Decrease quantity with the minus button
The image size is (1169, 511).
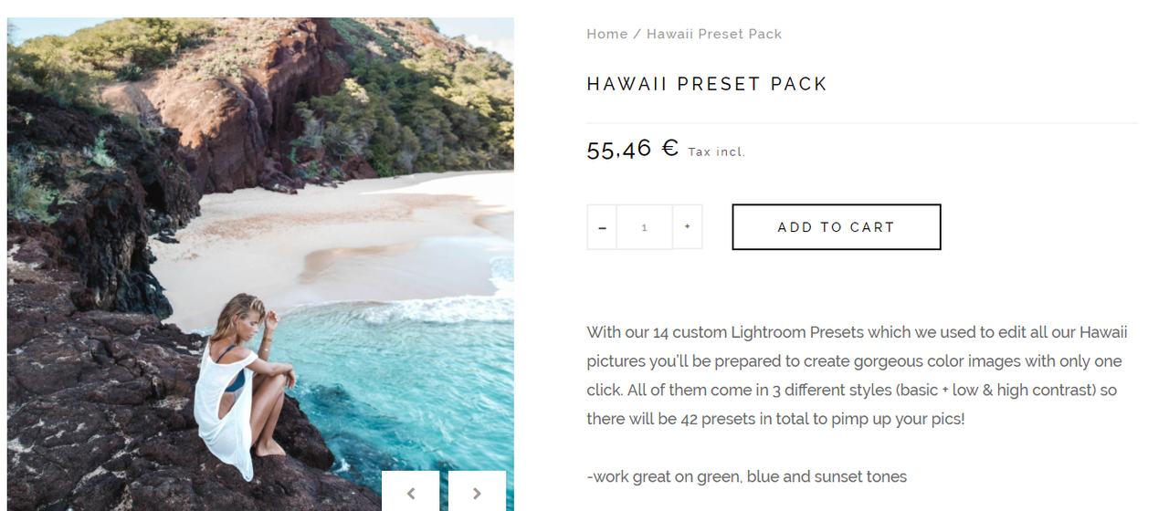pyautogui.click(x=602, y=227)
